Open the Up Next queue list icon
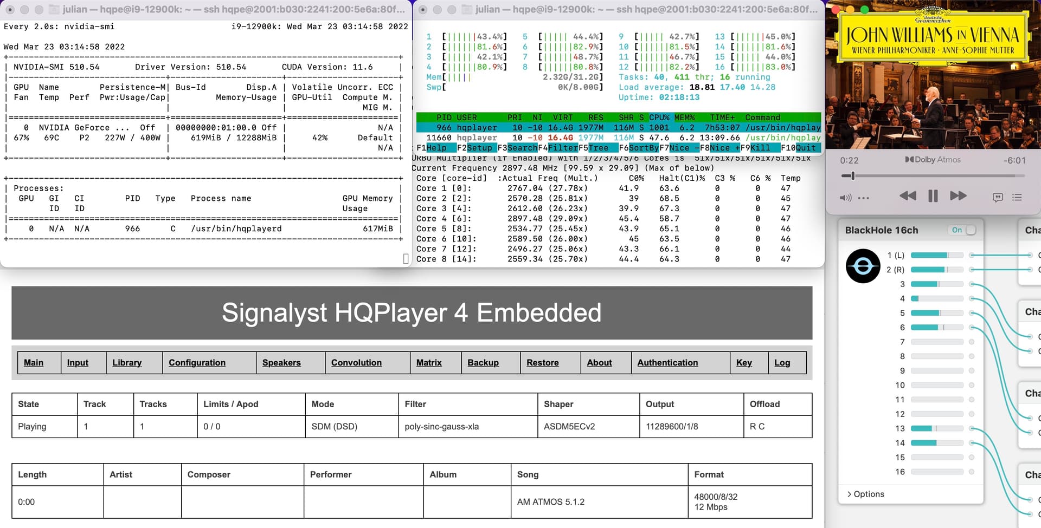Image resolution: width=1041 pixels, height=528 pixels. [x=1017, y=198]
